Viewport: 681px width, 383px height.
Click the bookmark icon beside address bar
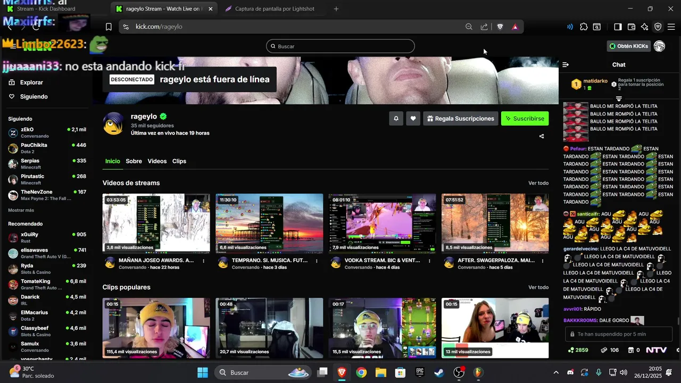click(109, 27)
